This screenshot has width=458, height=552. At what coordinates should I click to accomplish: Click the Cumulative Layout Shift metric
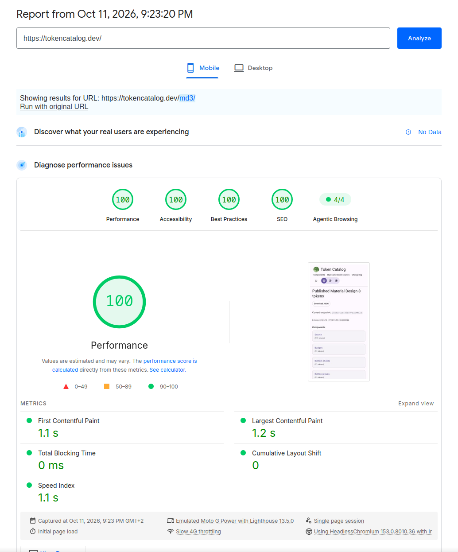336,460
